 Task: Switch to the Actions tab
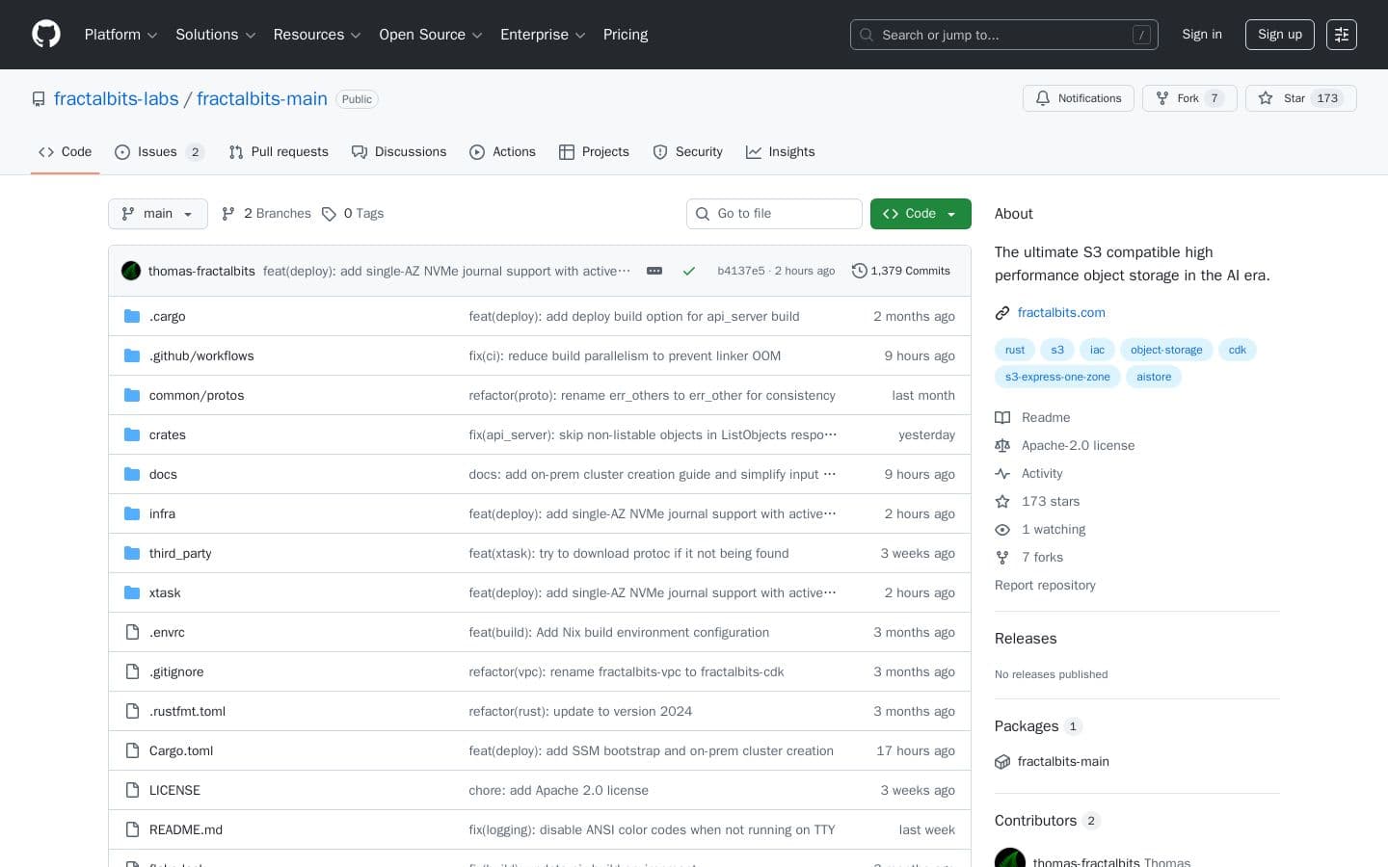tap(502, 152)
